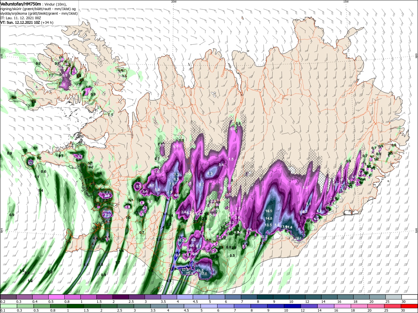The width and height of the screenshot is (418, 313).
Task: Select rain legend swatch between 10 and 12
Action: [x=293, y=306]
